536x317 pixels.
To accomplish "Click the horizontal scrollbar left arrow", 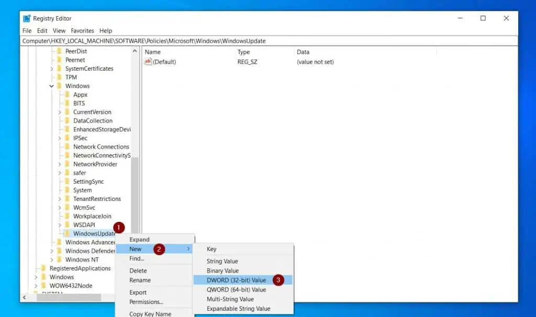I will click(24, 298).
